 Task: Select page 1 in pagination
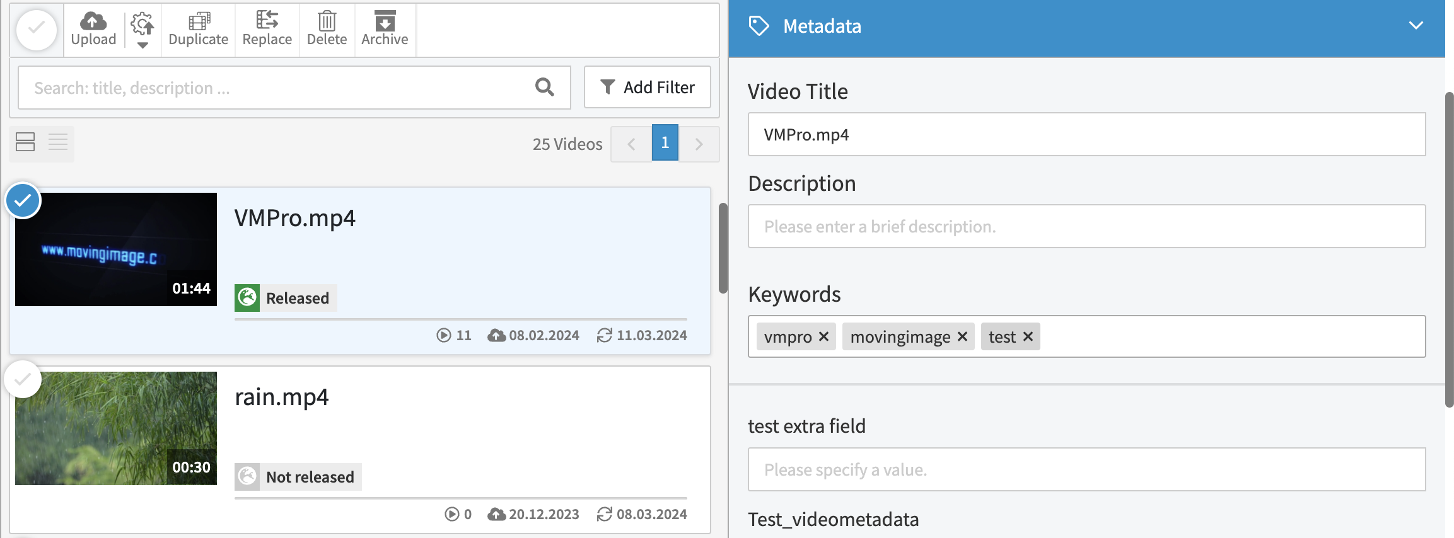click(x=665, y=143)
